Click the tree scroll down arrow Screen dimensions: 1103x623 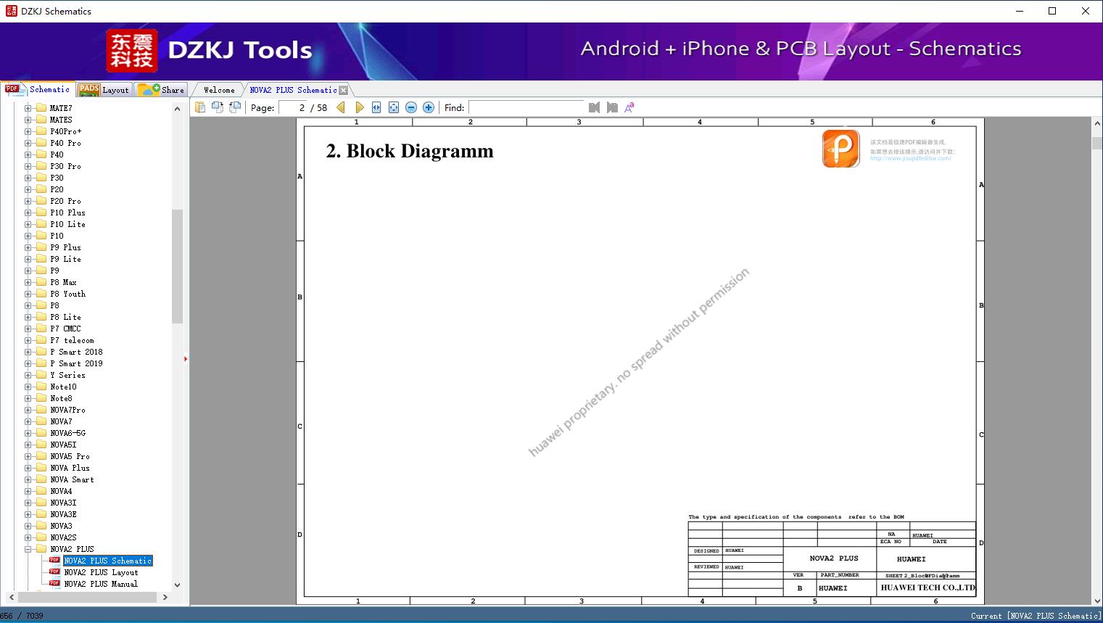(x=177, y=585)
